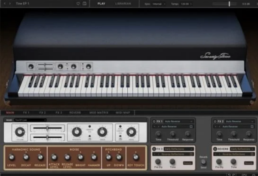Click the heart favorite icon

(x=78, y=3)
